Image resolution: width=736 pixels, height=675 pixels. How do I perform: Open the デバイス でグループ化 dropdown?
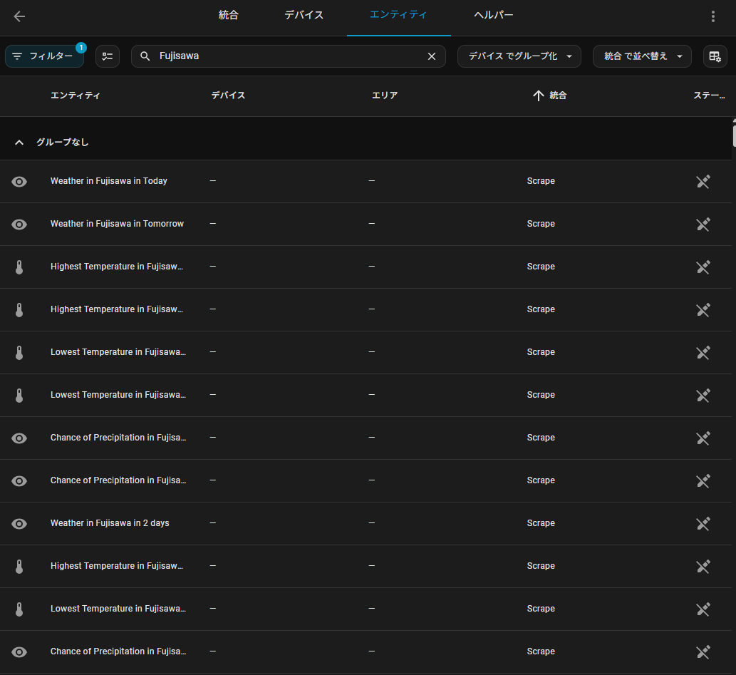pos(519,56)
